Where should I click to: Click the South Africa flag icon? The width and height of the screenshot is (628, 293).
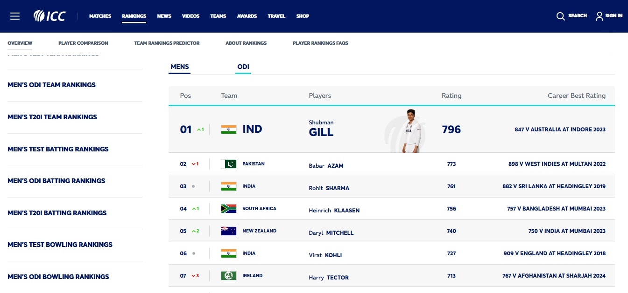229,209
